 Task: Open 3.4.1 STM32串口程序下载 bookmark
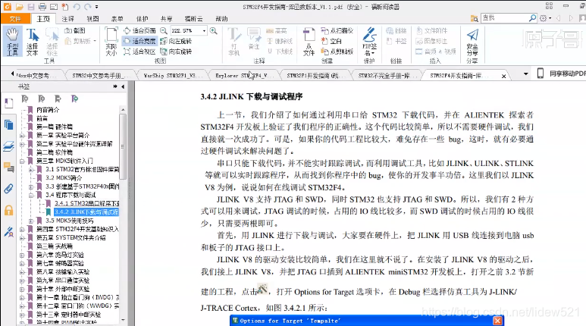pyautogui.click(x=86, y=203)
